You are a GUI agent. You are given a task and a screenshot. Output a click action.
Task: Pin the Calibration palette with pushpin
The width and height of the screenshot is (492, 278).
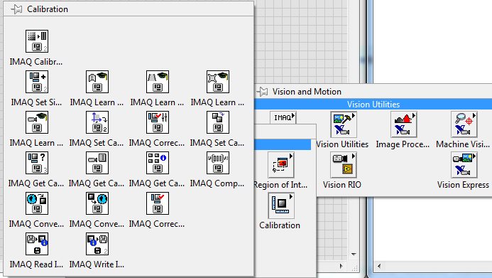coord(16,9)
